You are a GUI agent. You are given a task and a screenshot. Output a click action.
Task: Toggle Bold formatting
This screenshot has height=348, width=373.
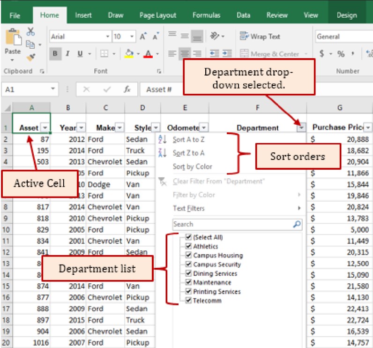point(55,53)
